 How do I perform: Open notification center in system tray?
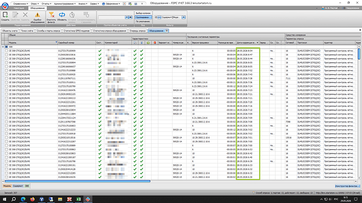(356, 199)
